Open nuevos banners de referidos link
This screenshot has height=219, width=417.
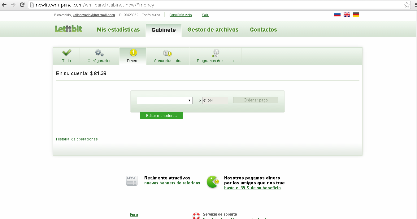click(172, 183)
